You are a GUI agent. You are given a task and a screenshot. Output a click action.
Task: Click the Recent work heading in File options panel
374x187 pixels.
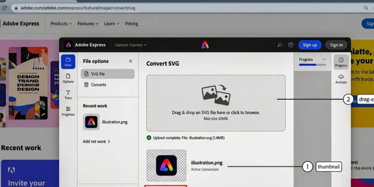(95, 106)
